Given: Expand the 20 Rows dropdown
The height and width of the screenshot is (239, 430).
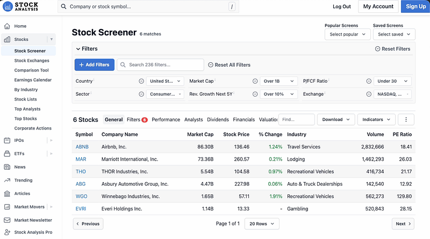Looking at the screenshot, I should [x=262, y=223].
